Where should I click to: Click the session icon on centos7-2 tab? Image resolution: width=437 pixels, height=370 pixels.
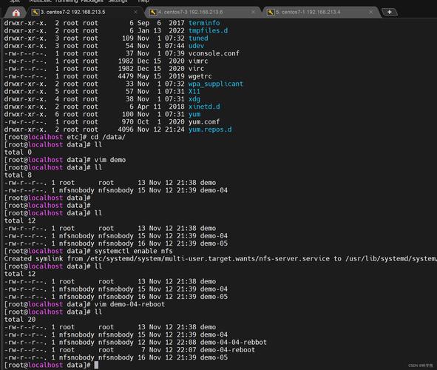click(35, 12)
